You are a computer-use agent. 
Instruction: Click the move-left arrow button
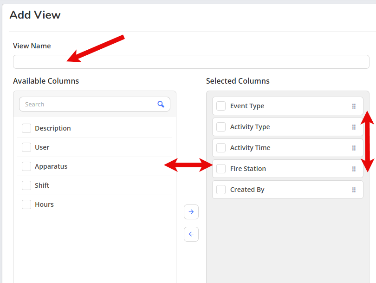pos(191,234)
